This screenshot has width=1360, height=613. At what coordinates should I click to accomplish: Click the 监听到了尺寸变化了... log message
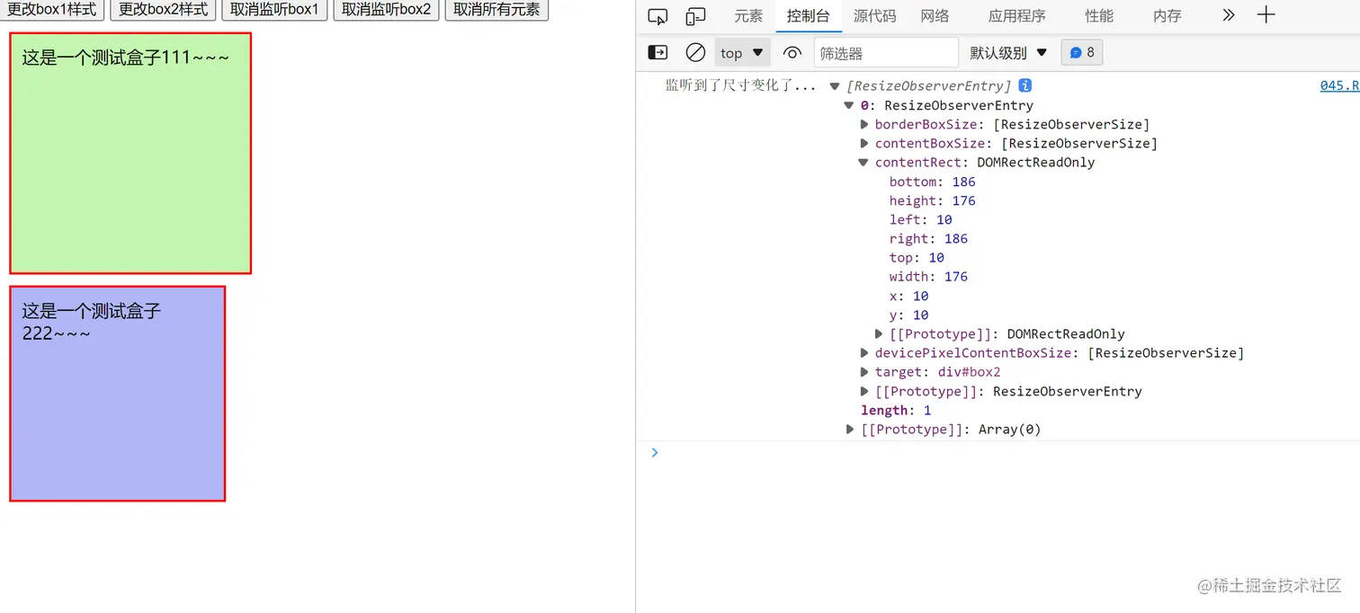tap(740, 85)
